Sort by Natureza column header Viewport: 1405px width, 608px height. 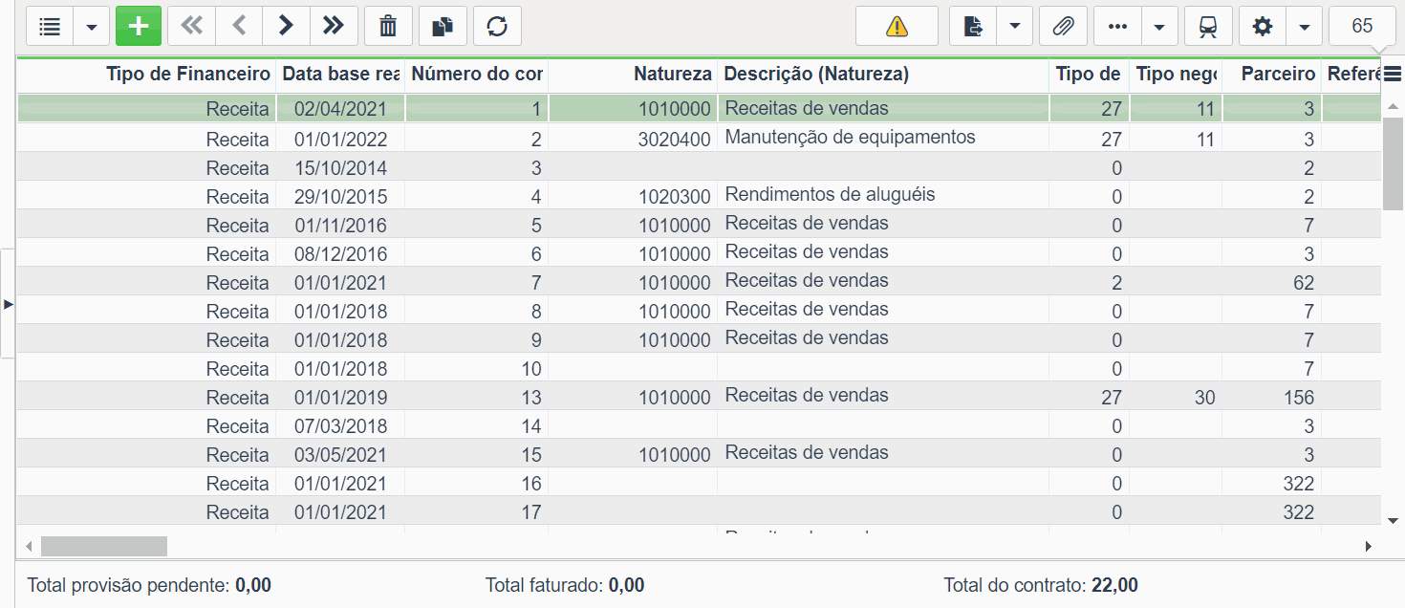pyautogui.click(x=633, y=74)
